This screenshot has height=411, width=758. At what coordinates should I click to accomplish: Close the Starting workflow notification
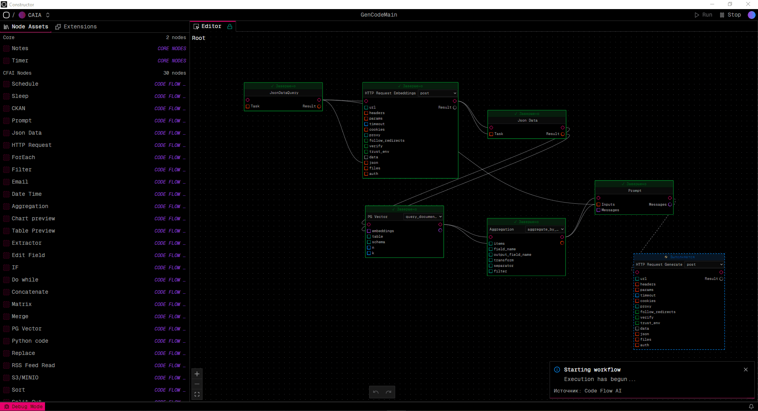(x=746, y=370)
